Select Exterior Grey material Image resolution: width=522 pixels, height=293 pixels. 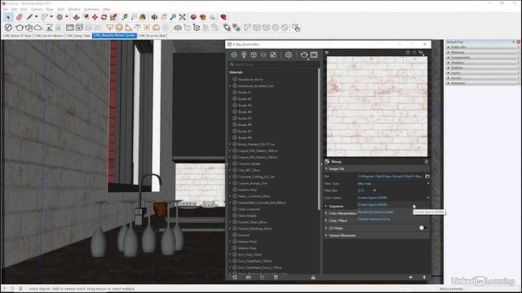pos(247,190)
